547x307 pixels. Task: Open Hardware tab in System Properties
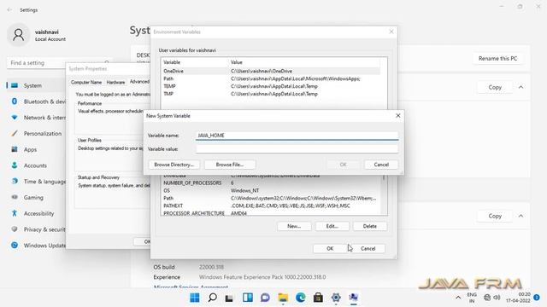click(115, 83)
